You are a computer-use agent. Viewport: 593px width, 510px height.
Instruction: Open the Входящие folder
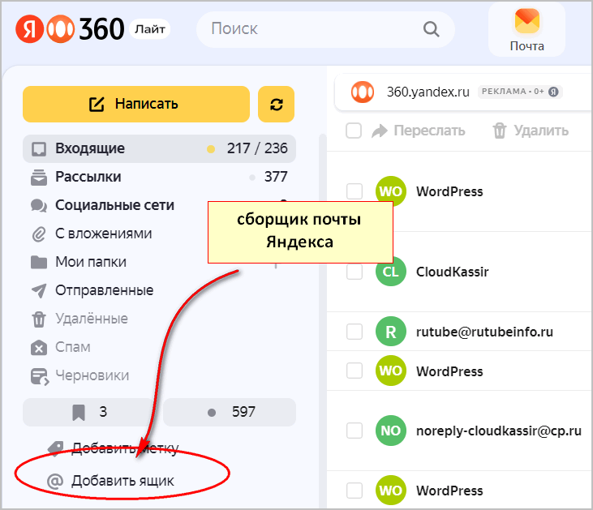[x=159, y=148]
